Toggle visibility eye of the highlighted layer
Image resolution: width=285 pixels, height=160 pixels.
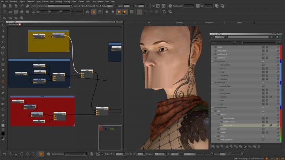coord(221,125)
